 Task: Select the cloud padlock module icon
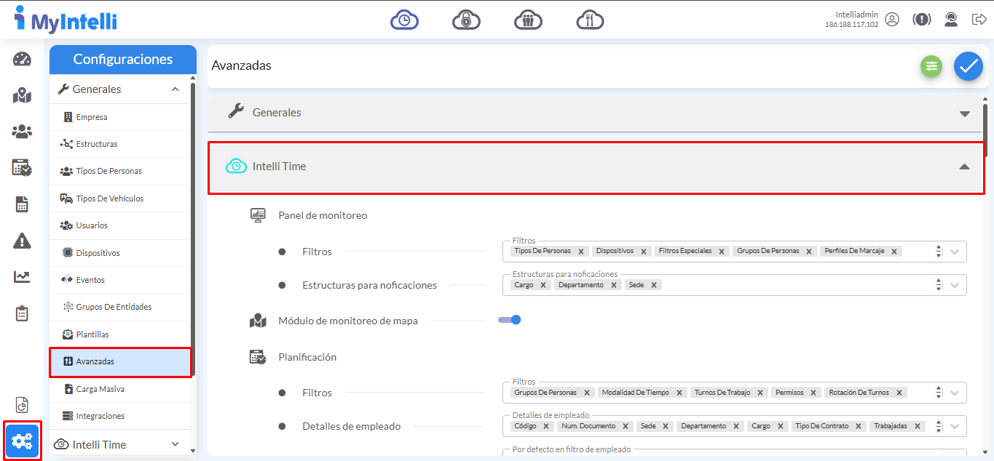pos(466,20)
